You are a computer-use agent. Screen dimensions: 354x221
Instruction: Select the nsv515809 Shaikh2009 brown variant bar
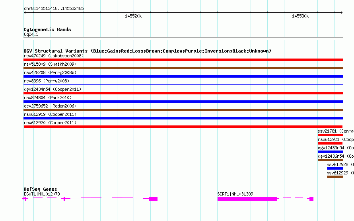[x=183, y=68]
